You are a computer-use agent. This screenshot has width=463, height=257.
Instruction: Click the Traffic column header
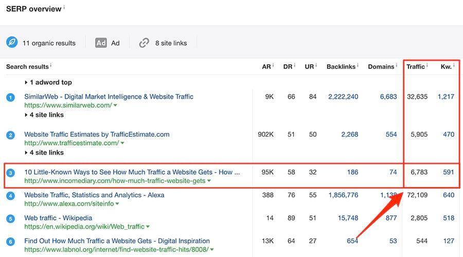pyautogui.click(x=416, y=67)
